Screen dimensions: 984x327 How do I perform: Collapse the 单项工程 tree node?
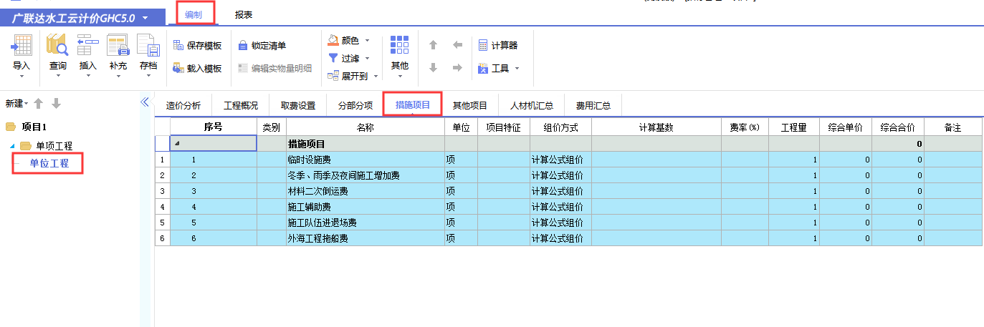(x=11, y=146)
